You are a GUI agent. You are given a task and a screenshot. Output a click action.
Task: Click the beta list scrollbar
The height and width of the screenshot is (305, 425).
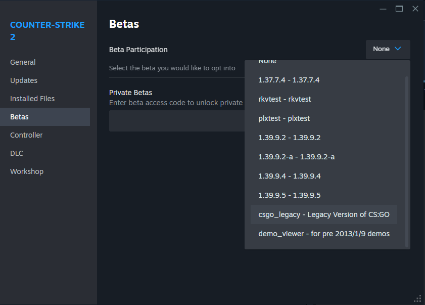[x=406, y=162]
